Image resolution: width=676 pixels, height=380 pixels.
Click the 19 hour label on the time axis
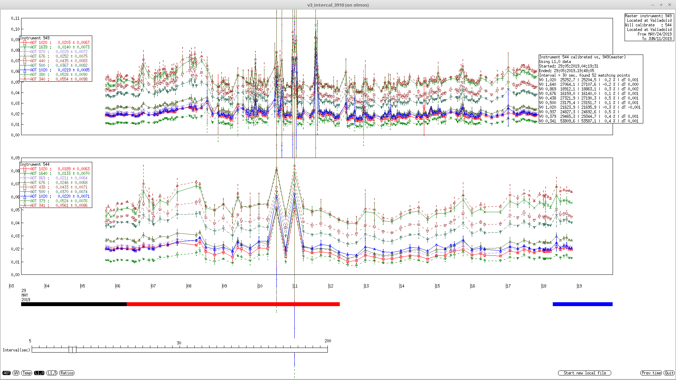point(579,286)
